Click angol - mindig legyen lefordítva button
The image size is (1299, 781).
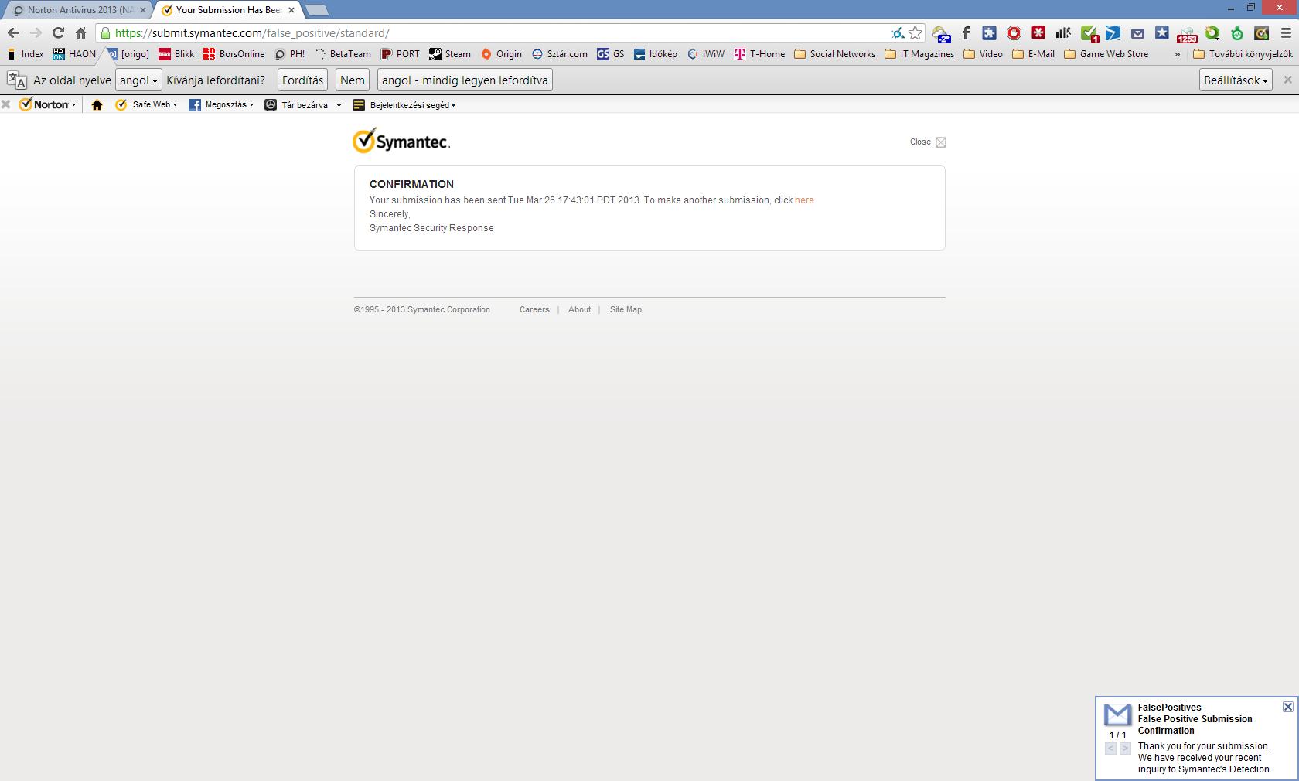[x=465, y=80]
